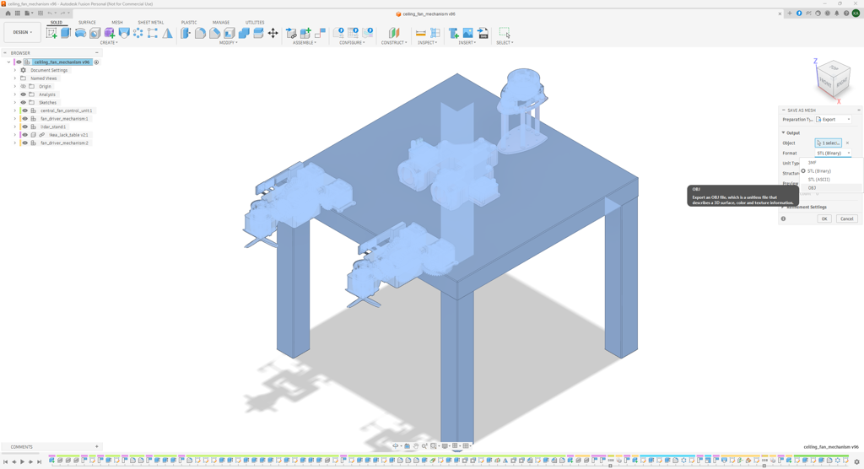Image resolution: width=864 pixels, height=469 pixels.
Task: Hide ikea_lack_table v2:1 component
Action: tap(24, 135)
